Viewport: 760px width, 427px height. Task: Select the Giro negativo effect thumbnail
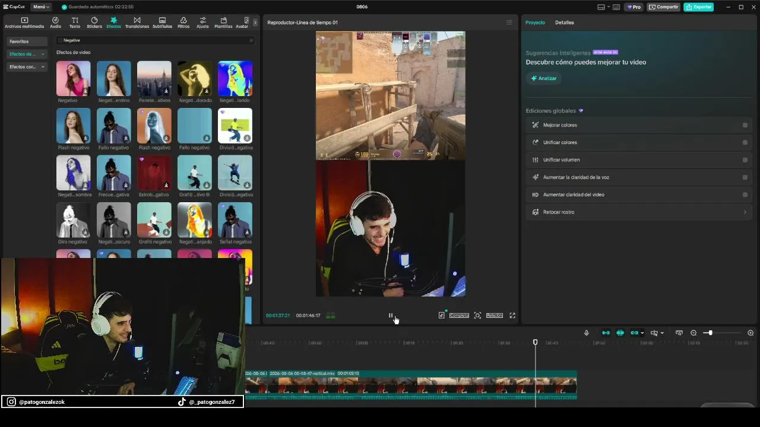tap(74, 220)
